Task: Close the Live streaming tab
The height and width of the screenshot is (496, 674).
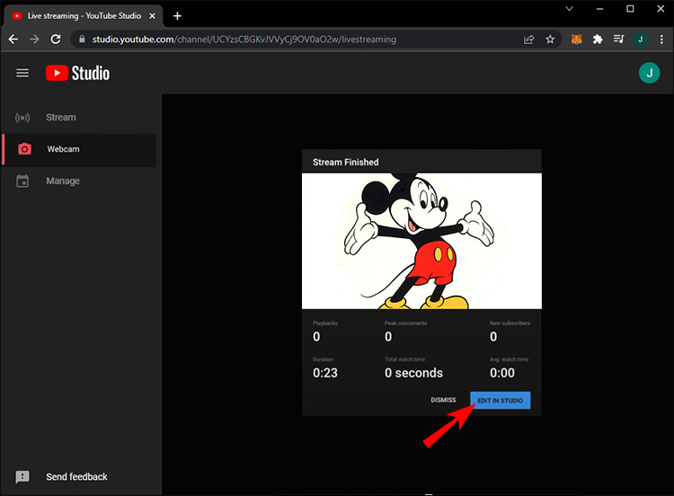Action: (152, 16)
